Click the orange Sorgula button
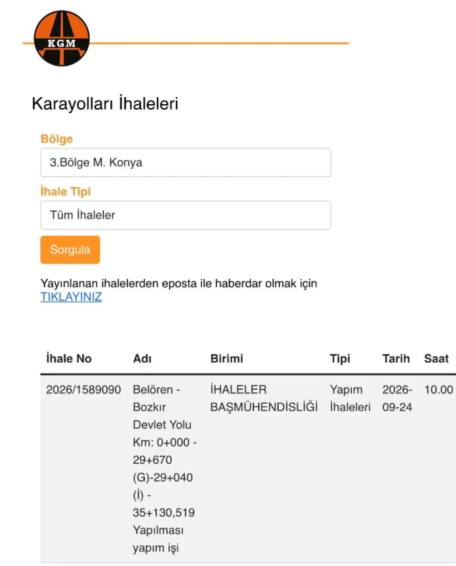The height and width of the screenshot is (566, 456). 70,250
